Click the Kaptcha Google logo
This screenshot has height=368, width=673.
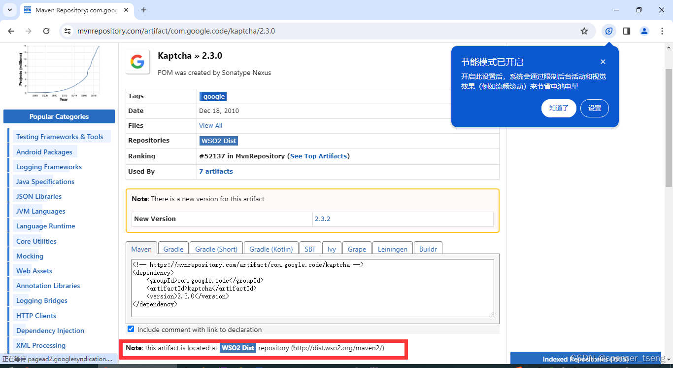point(137,62)
